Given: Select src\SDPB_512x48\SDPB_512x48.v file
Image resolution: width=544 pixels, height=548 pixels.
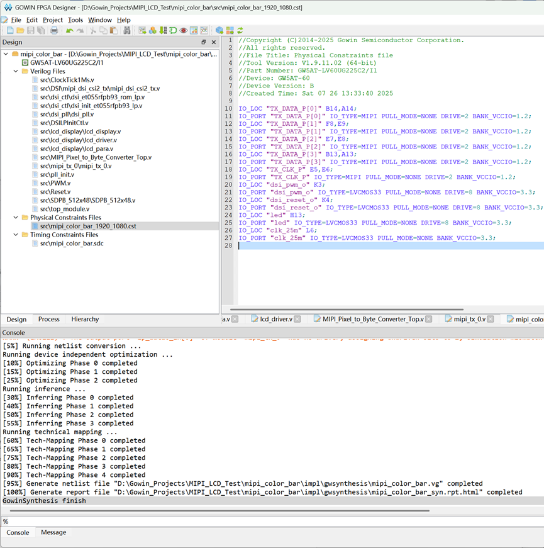Looking at the screenshot, I should pos(87,200).
